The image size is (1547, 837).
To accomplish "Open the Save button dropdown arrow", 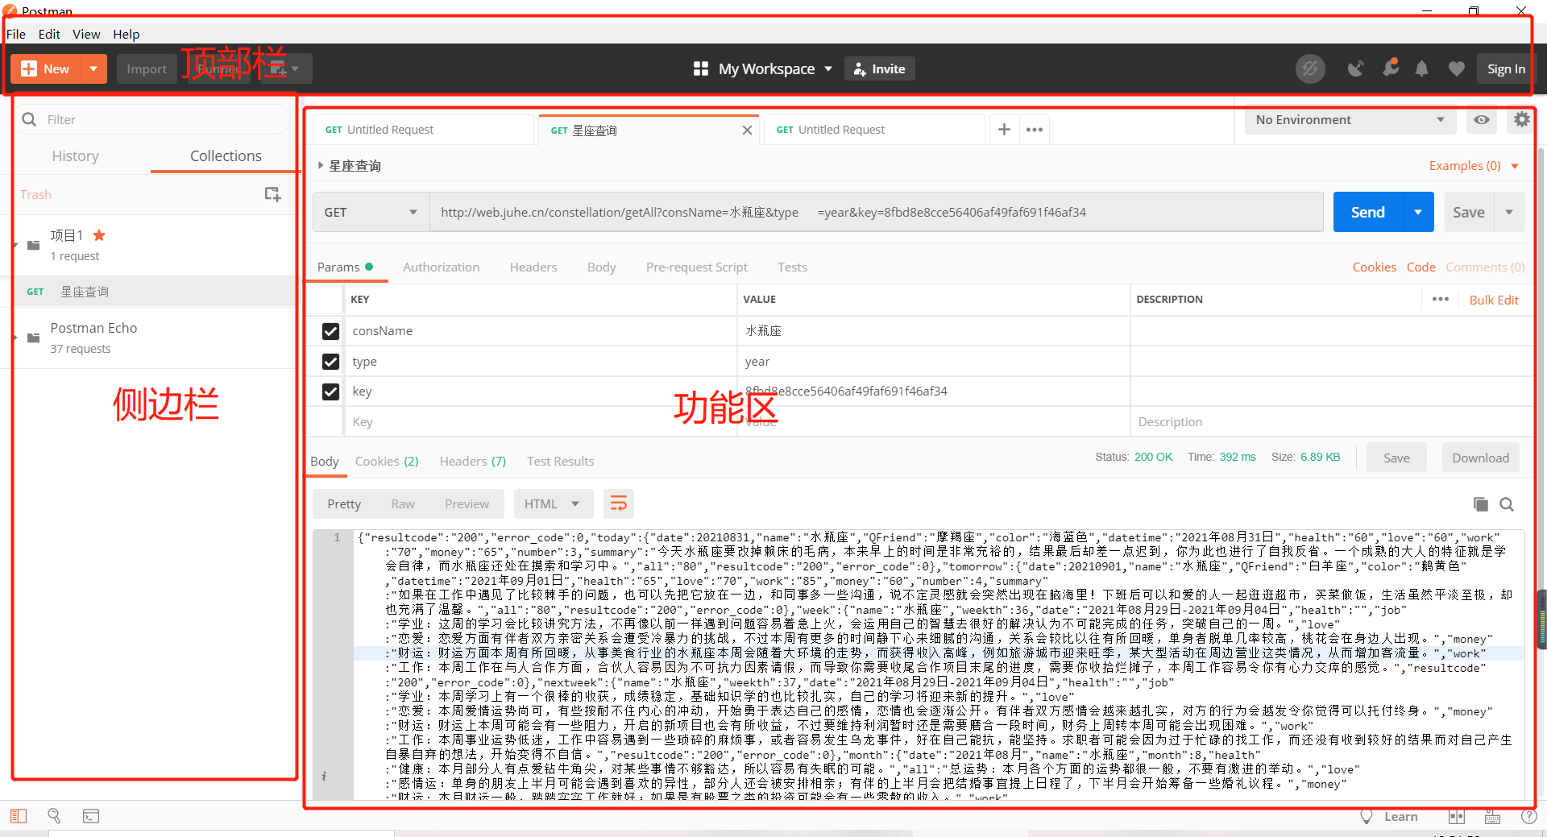I will [1509, 213].
